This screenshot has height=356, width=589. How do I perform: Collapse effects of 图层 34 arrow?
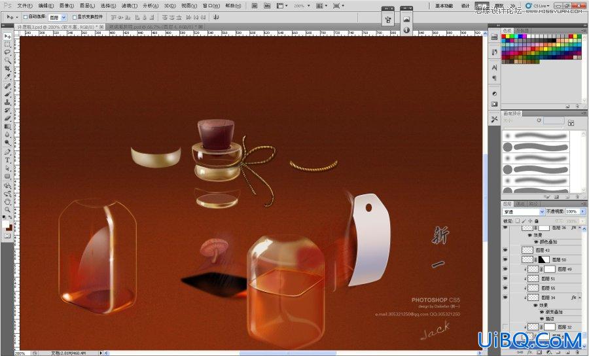point(579,297)
